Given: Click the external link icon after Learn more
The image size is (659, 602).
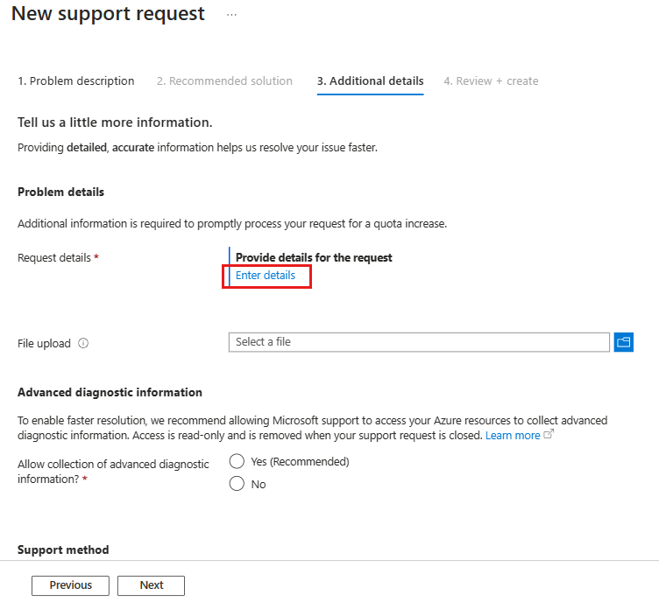Looking at the screenshot, I should click(549, 434).
